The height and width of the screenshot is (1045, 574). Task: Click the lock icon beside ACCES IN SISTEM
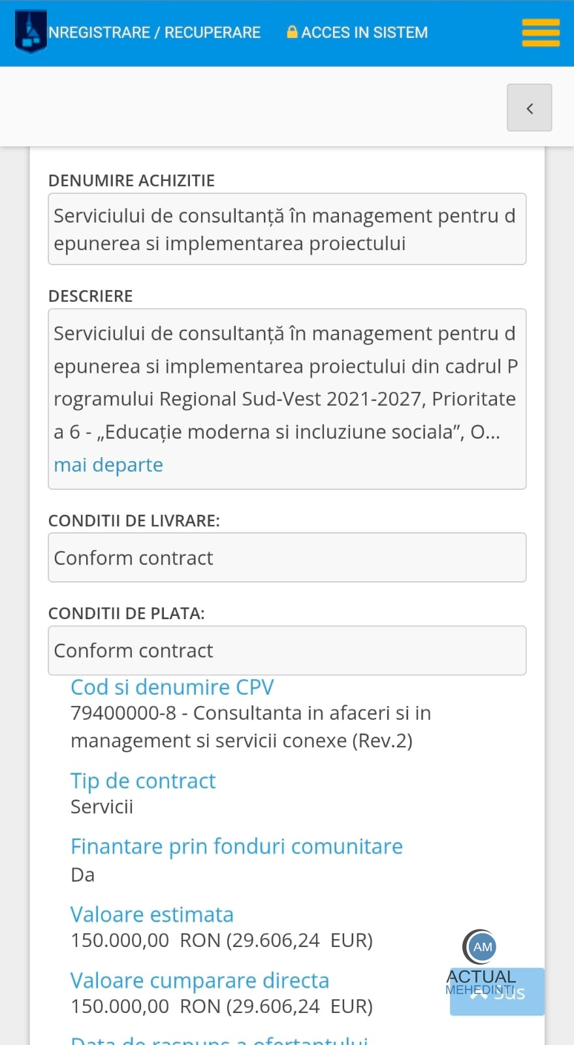292,32
